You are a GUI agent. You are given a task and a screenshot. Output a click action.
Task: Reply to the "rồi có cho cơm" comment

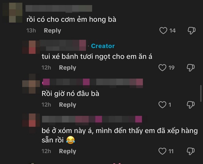point(52,31)
